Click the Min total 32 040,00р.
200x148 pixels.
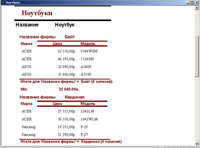(x=69, y=89)
